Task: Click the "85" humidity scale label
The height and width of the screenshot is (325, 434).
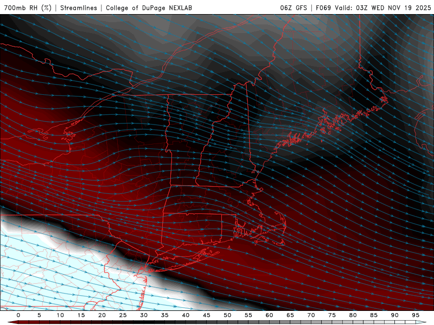Action: [374, 315]
